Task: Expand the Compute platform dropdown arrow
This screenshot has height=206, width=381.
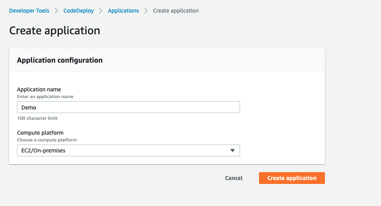Action: click(x=232, y=150)
